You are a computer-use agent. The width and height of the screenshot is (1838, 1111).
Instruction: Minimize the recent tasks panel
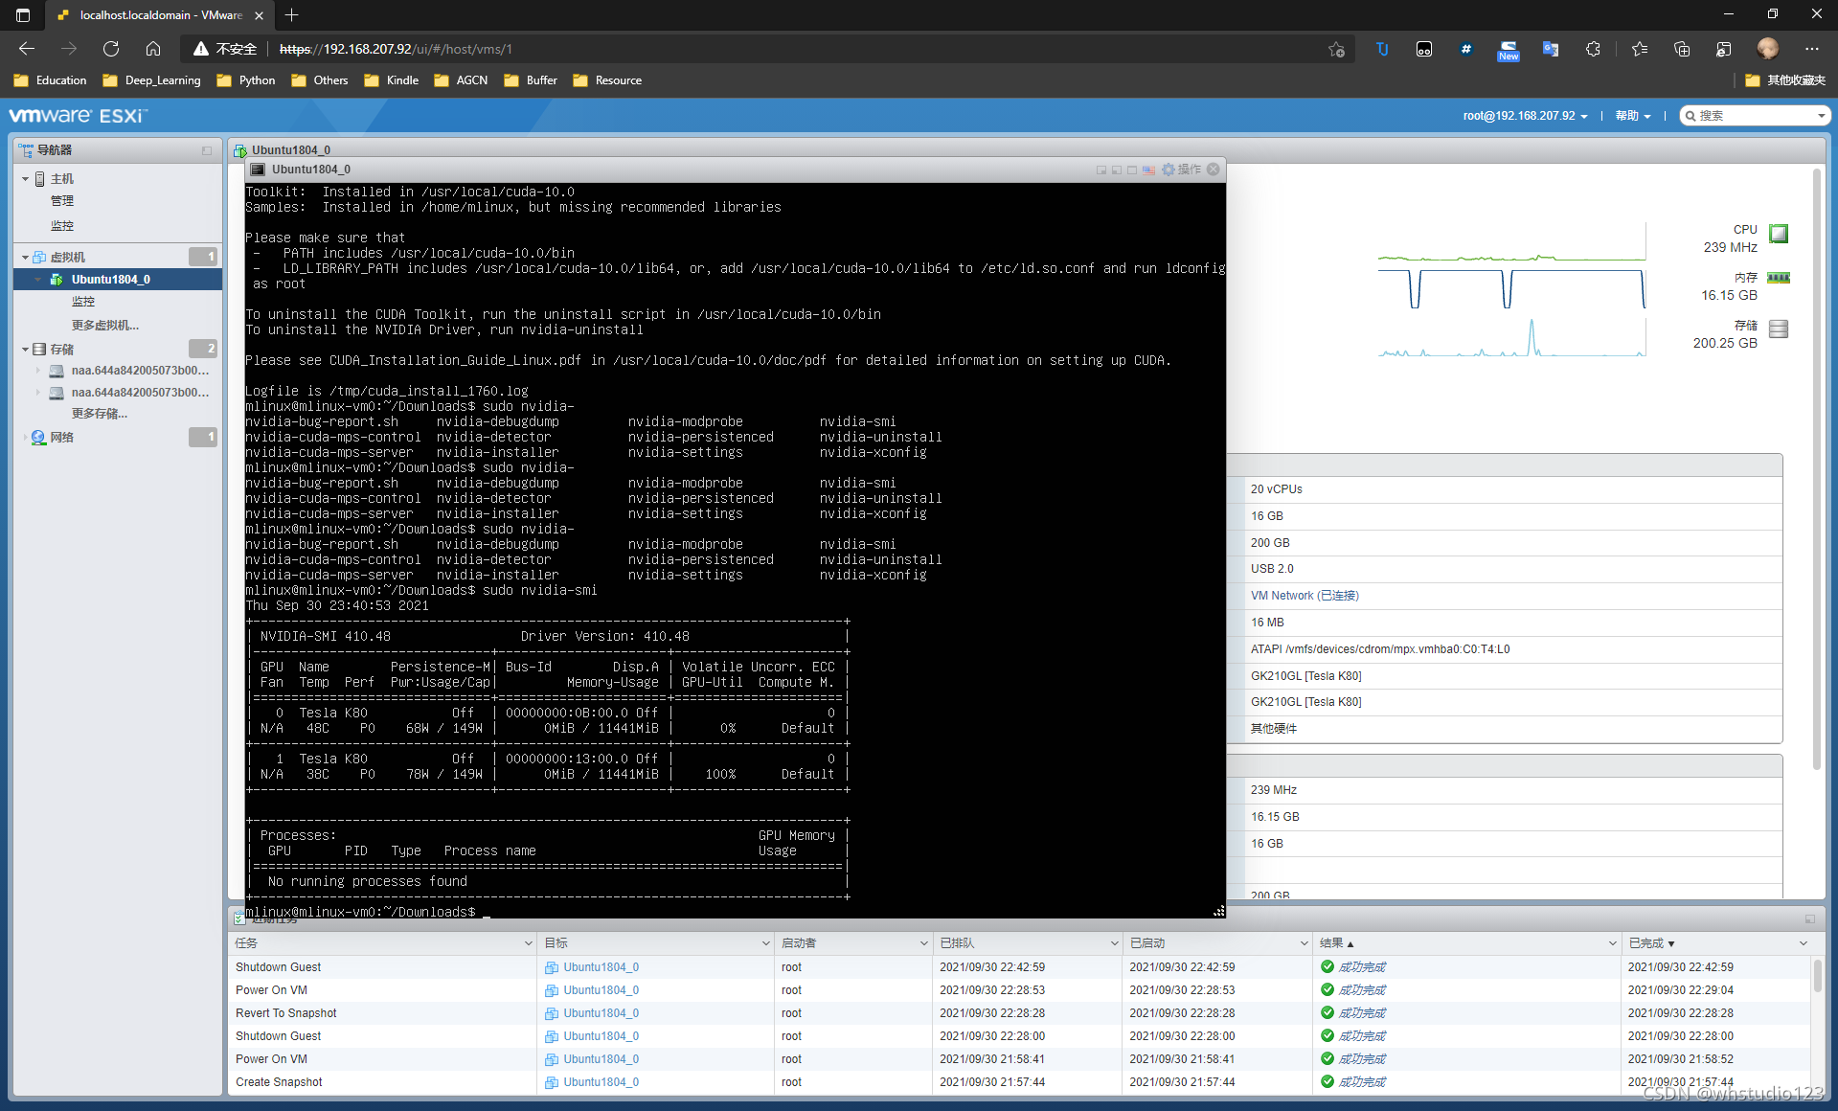(1810, 918)
